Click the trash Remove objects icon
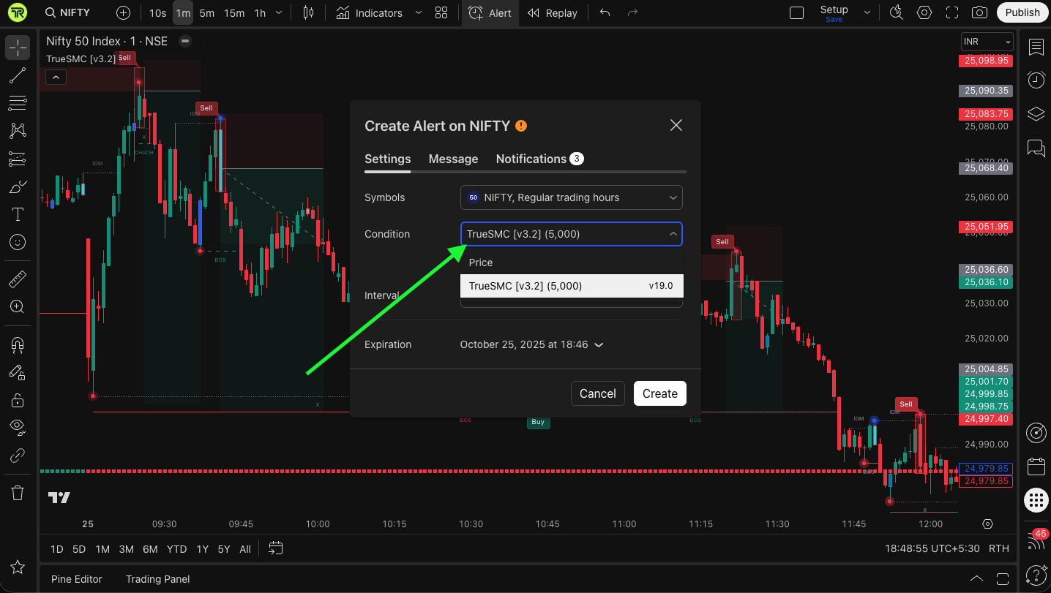This screenshot has width=1051, height=593. (18, 493)
